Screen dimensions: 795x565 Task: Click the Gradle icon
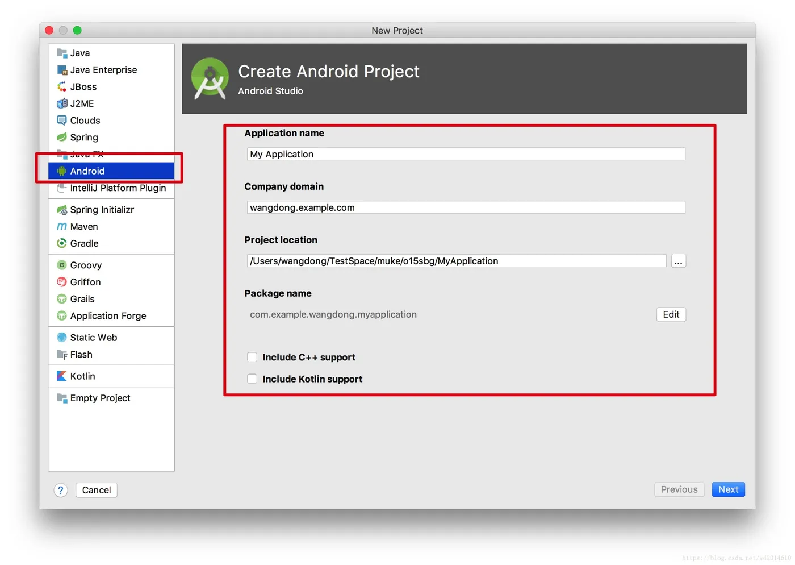pyautogui.click(x=62, y=243)
